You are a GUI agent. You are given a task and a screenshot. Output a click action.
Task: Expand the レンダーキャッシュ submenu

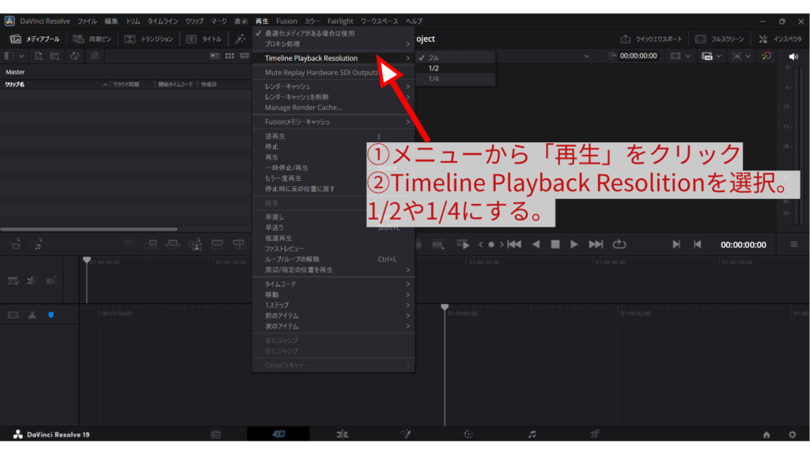click(x=334, y=86)
